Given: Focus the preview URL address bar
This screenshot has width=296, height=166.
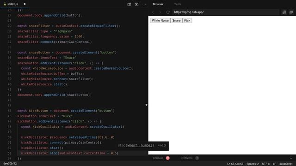Looking at the screenshot, I should (225, 12).
